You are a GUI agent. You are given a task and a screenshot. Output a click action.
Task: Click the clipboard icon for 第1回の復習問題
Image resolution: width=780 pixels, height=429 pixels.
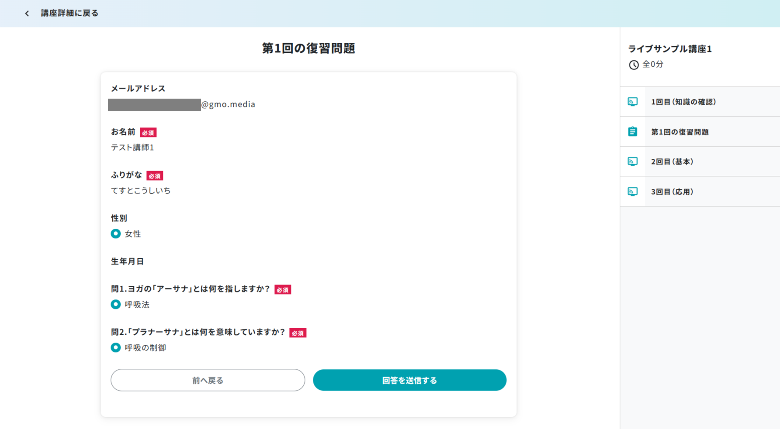point(632,132)
